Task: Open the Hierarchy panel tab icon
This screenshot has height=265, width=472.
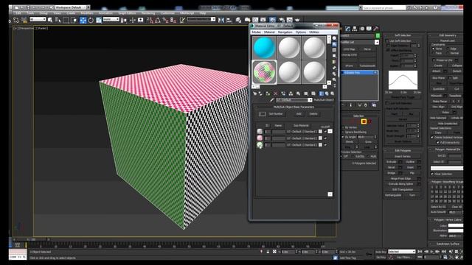Action: [x=355, y=29]
